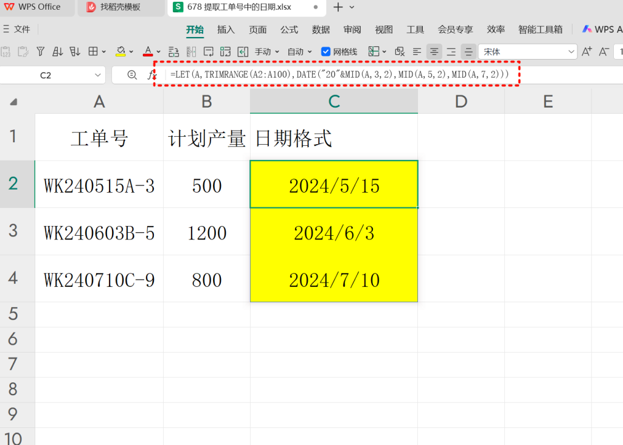This screenshot has width=623, height=445.
Task: Switch to the 找稻壳模板 tab
Action: click(x=121, y=7)
